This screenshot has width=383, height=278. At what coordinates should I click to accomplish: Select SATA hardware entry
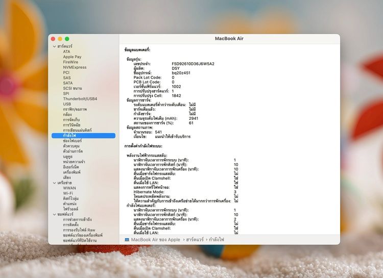[67, 83]
